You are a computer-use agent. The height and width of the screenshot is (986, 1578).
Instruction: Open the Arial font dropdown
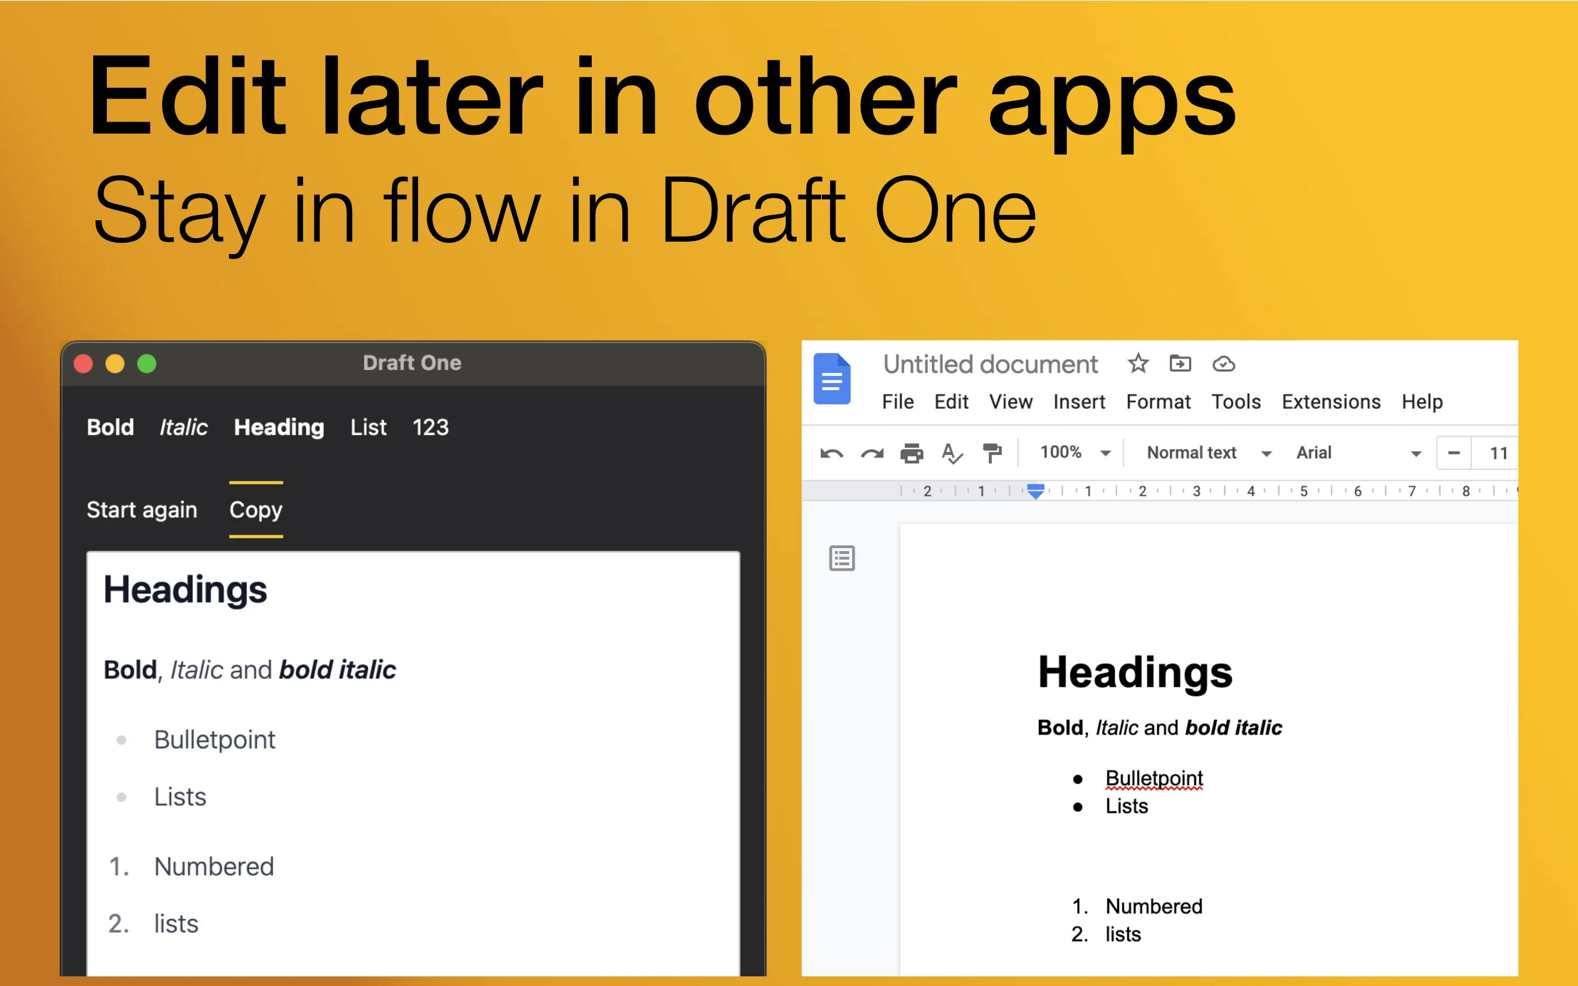coord(1358,452)
